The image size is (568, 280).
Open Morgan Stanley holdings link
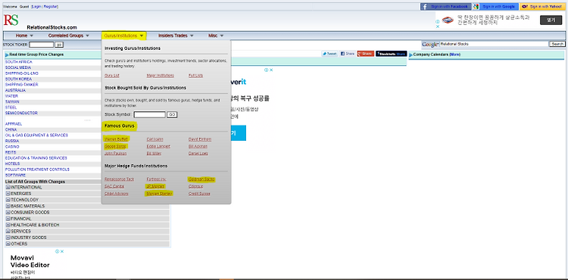coord(159,194)
